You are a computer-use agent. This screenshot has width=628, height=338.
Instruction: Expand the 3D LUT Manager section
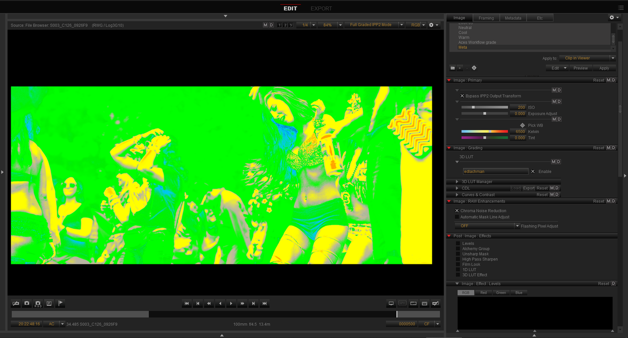(457, 182)
